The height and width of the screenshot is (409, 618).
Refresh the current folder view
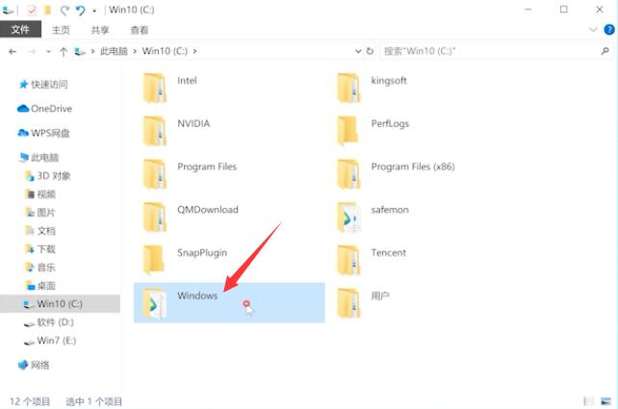[370, 51]
